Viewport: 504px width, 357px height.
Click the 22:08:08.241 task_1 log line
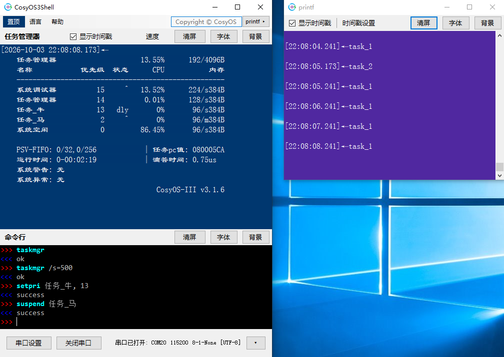pyautogui.click(x=329, y=146)
